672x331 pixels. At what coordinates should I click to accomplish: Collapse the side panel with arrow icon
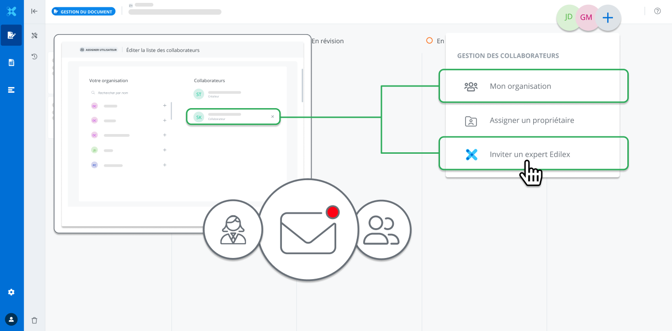point(34,12)
